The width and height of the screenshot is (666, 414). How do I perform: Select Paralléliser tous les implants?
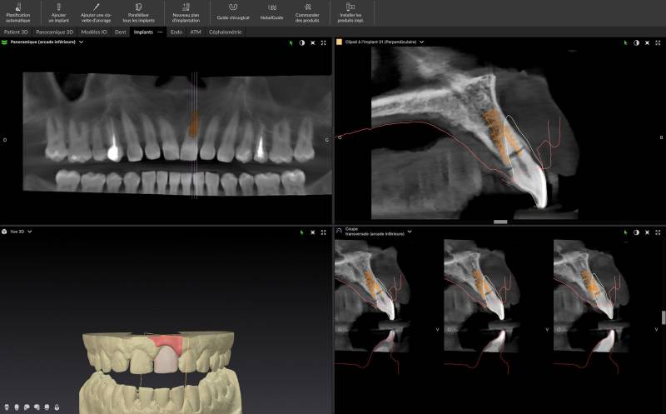coord(138,12)
